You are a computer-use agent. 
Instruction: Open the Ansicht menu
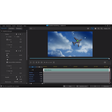[14, 26]
